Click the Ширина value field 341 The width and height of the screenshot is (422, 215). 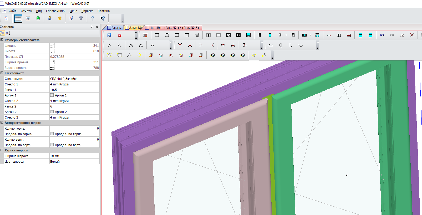pyautogui.click(x=74, y=45)
